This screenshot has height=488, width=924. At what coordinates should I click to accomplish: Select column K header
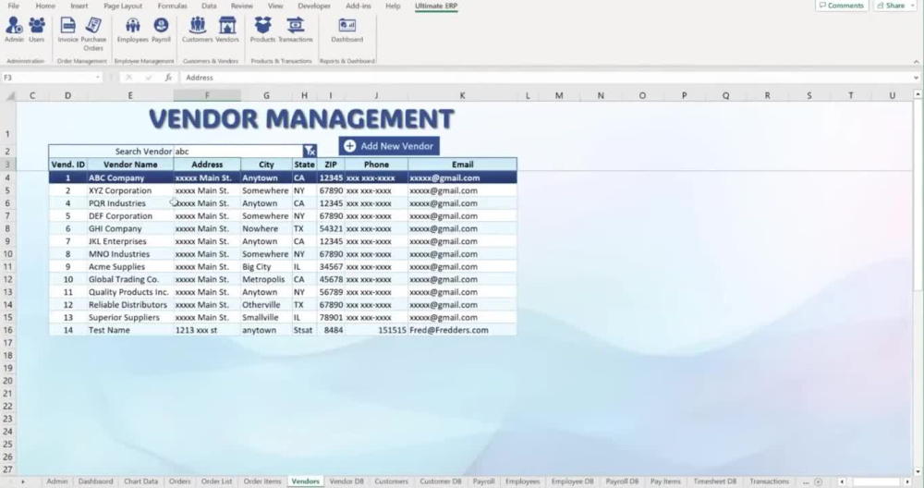point(462,95)
